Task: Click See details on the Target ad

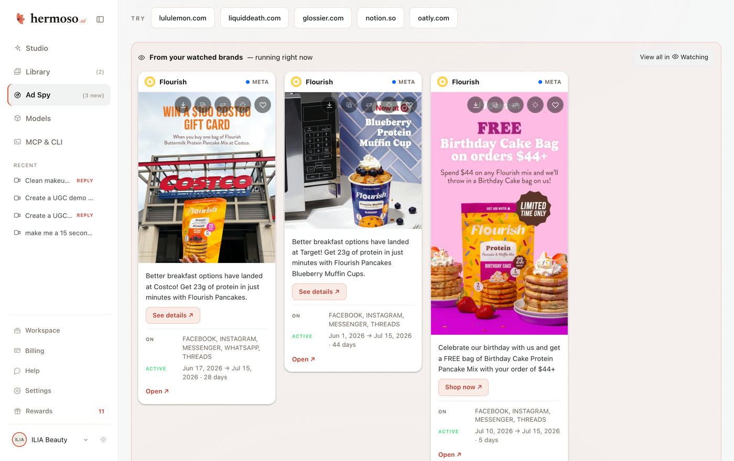Action: 319,292
